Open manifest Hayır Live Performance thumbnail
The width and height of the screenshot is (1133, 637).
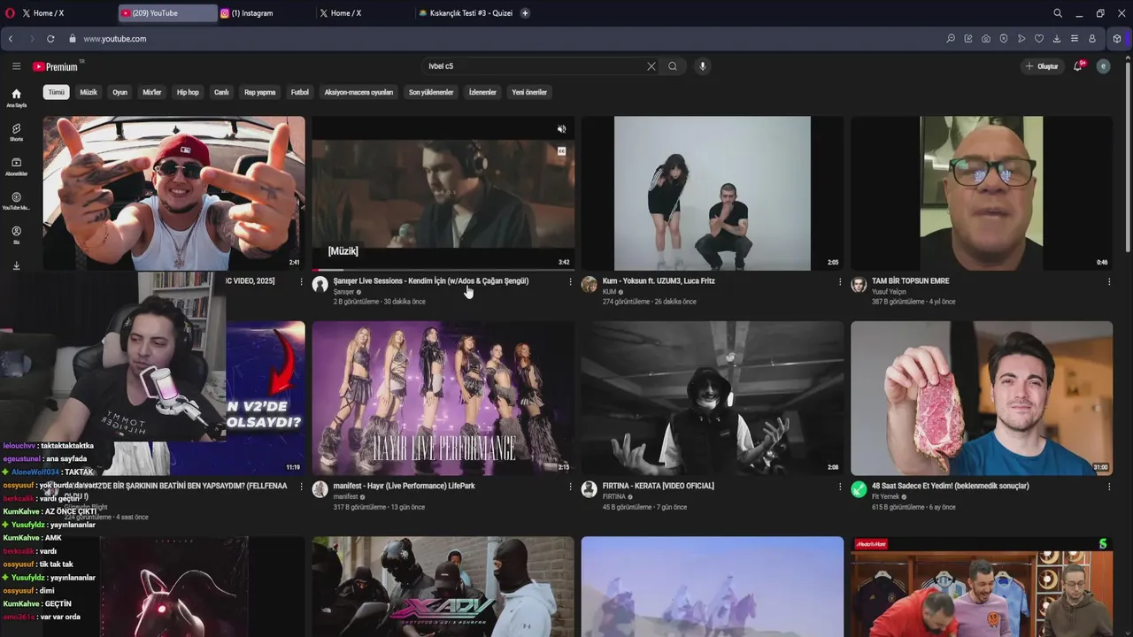[x=443, y=398]
